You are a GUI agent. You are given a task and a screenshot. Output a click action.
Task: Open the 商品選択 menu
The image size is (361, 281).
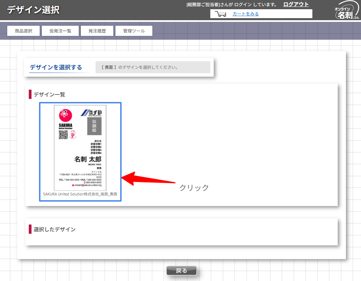(24, 31)
